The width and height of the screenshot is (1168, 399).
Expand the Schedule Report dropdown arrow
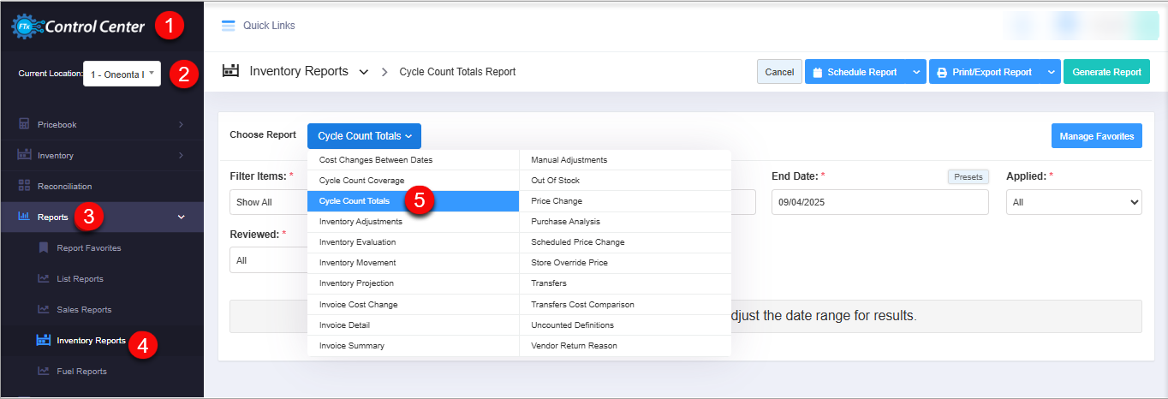pyautogui.click(x=916, y=72)
